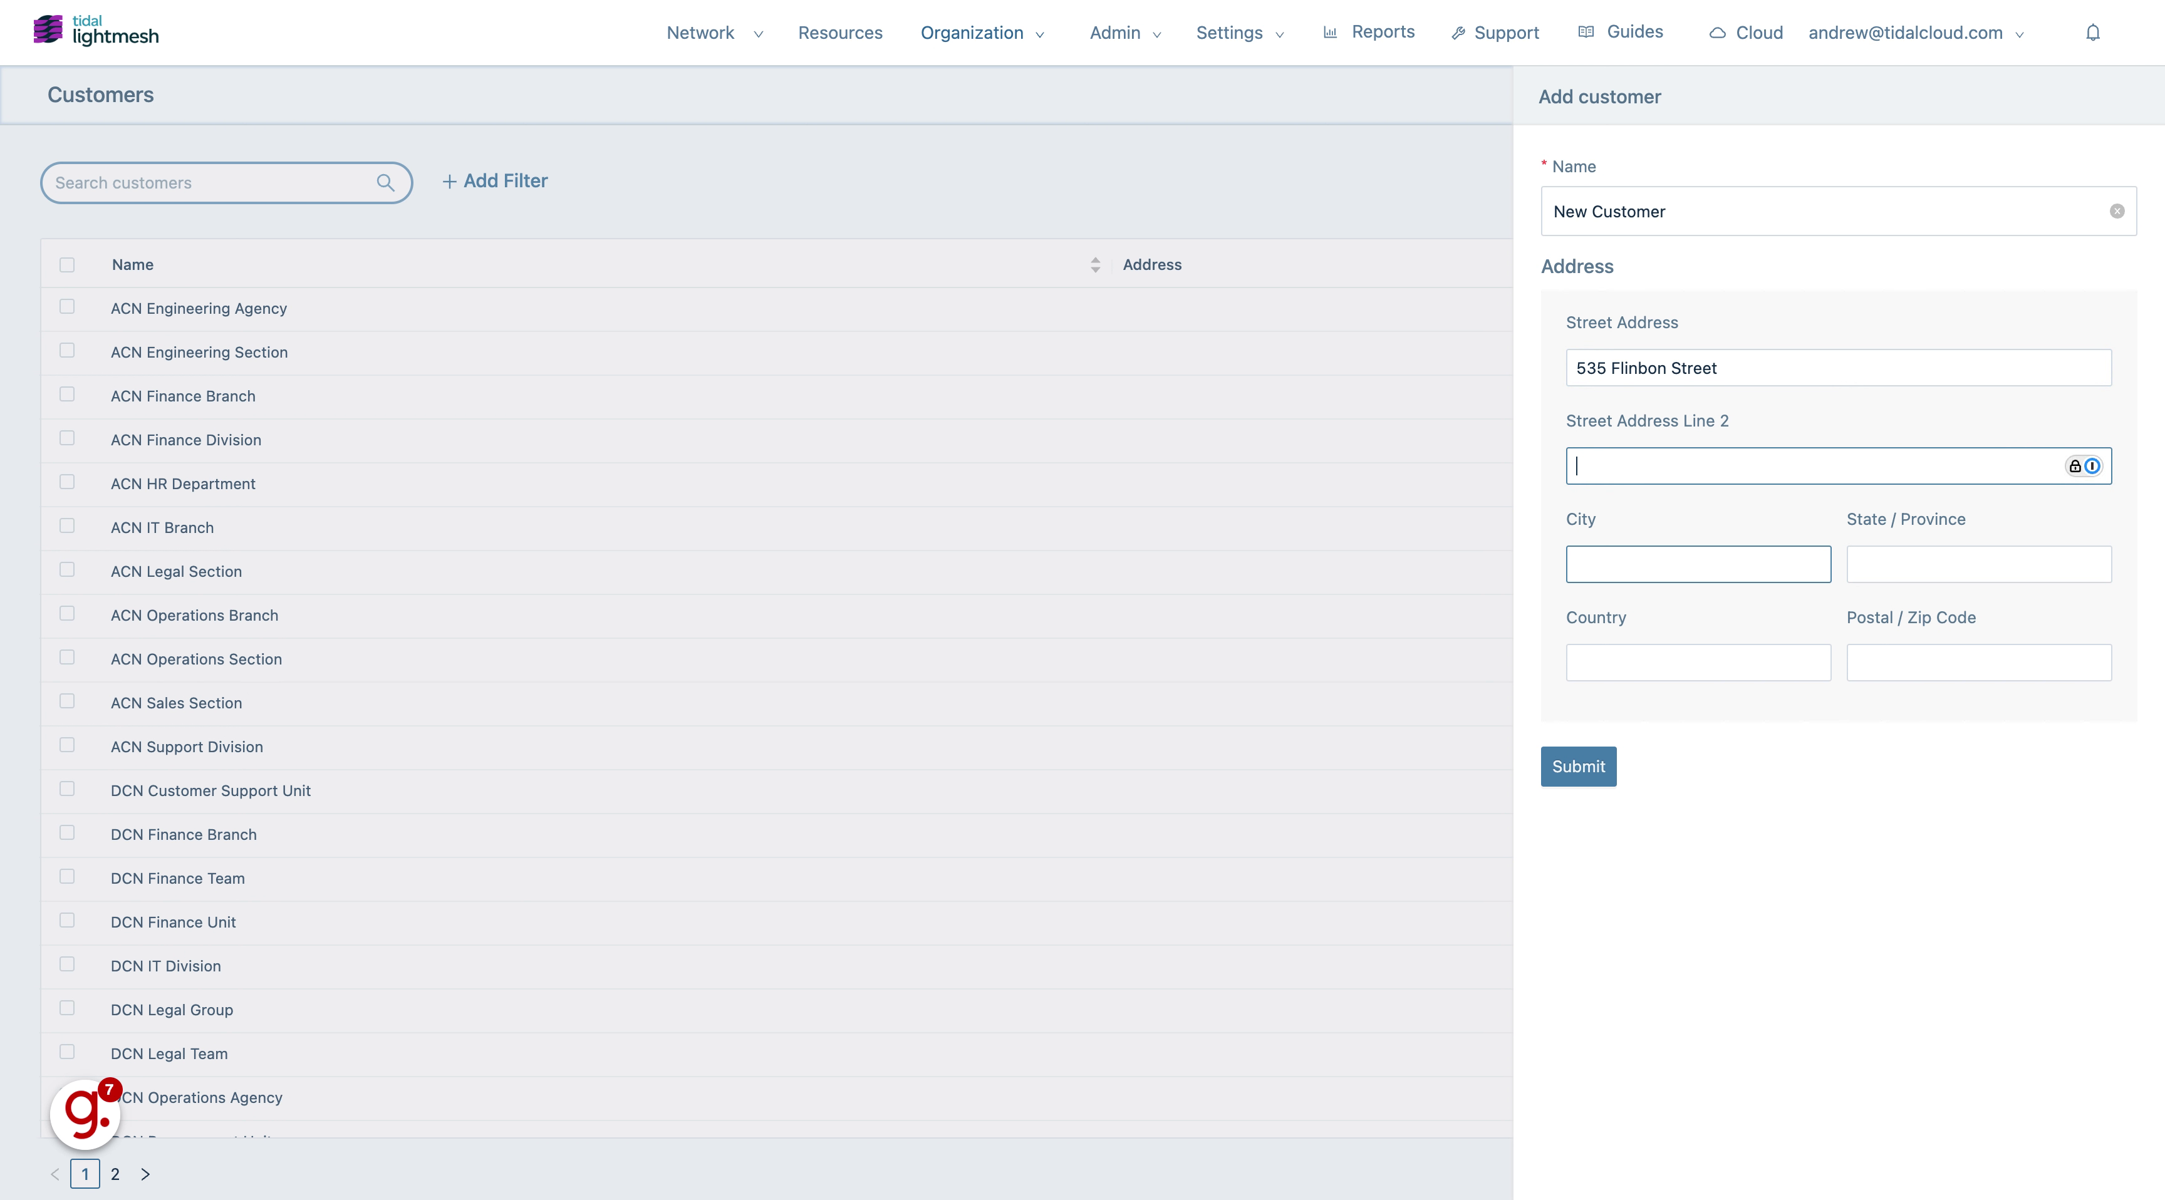This screenshot has width=2165, height=1200.
Task: Open the notifications bell
Action: tap(2093, 33)
